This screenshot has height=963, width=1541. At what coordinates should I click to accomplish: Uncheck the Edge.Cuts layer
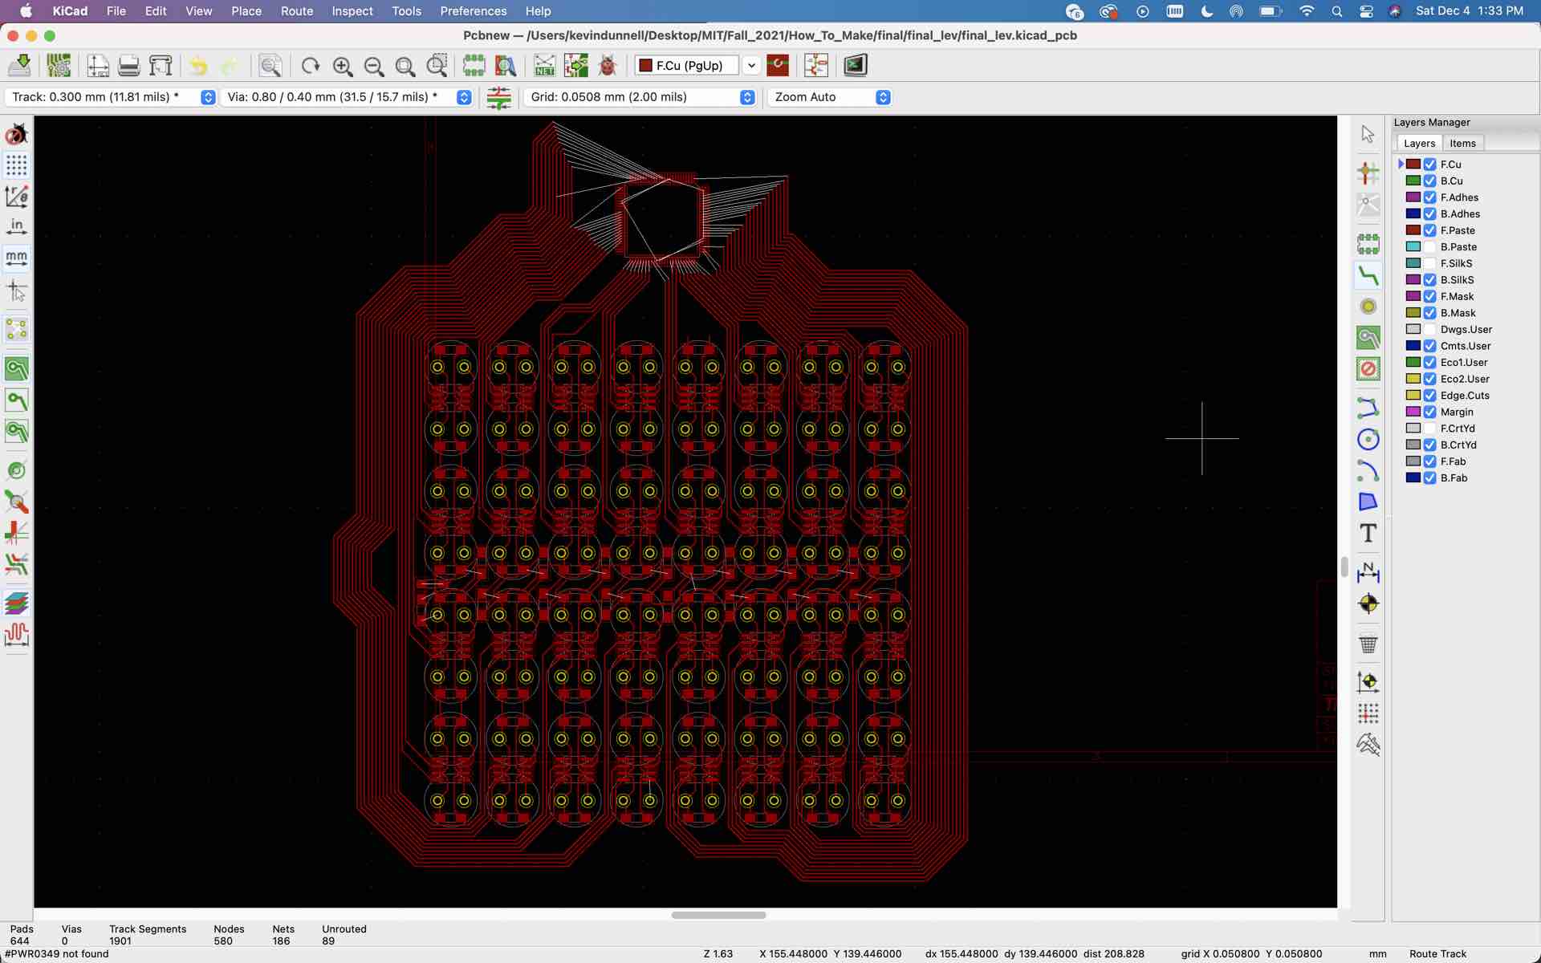1430,395
